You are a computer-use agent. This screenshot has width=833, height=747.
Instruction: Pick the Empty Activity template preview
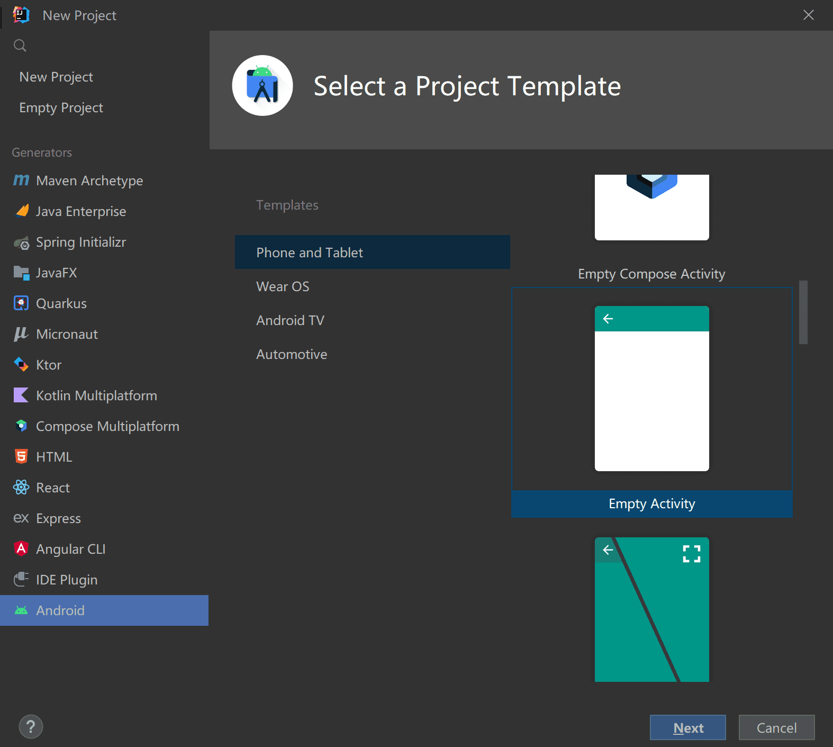pyautogui.click(x=652, y=389)
